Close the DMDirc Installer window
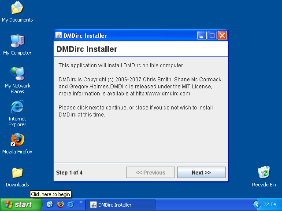 click(222, 35)
